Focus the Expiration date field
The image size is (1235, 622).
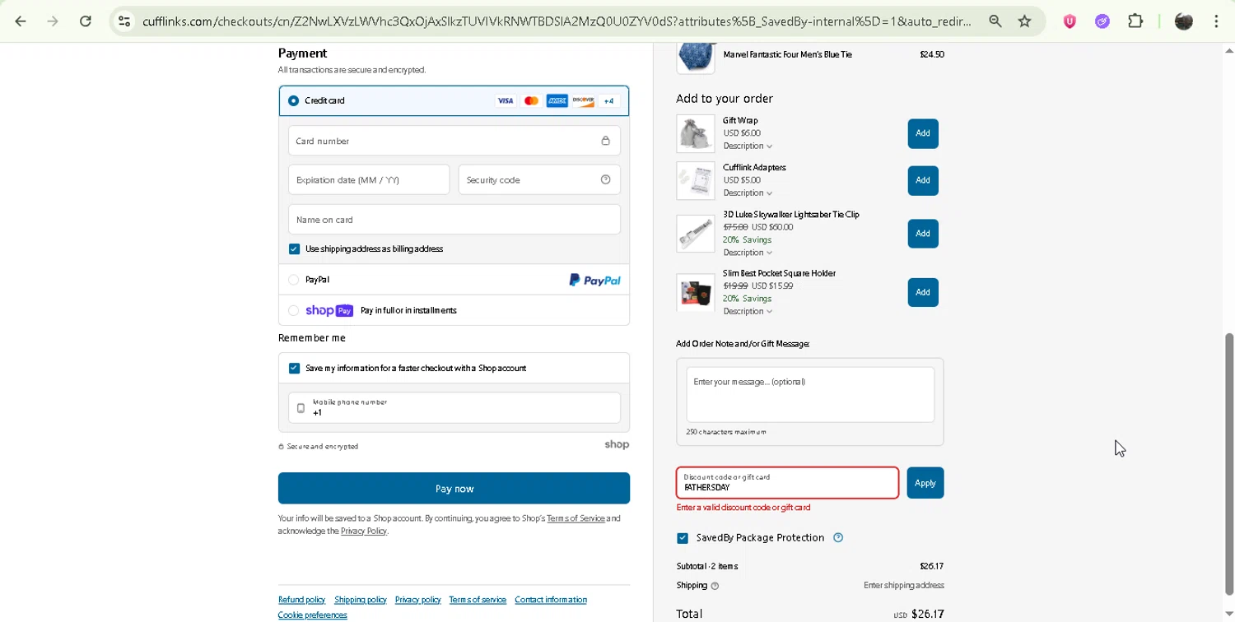click(369, 179)
